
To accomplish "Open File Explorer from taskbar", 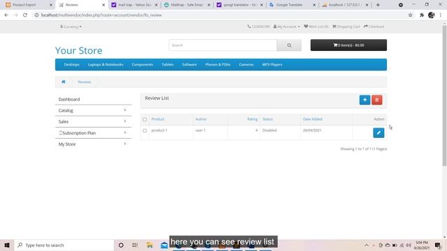I will point(149,245).
